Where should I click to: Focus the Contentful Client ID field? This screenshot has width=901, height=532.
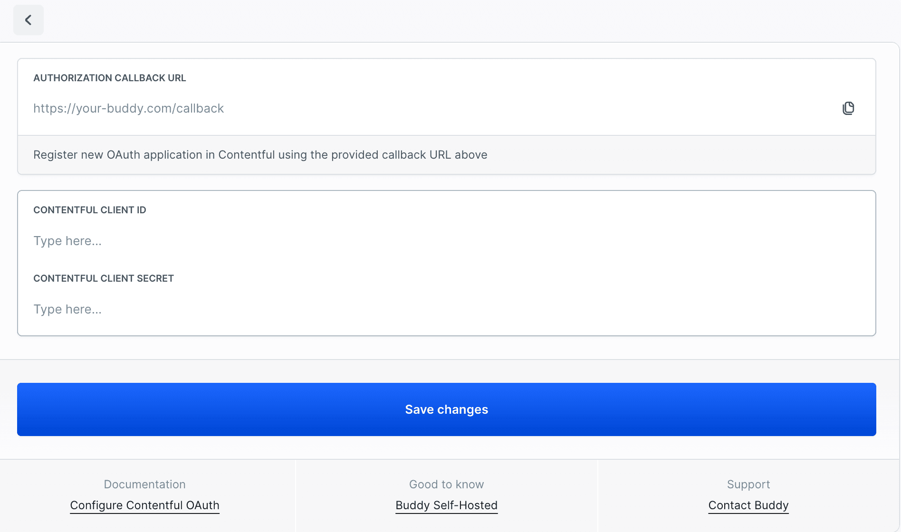447,241
